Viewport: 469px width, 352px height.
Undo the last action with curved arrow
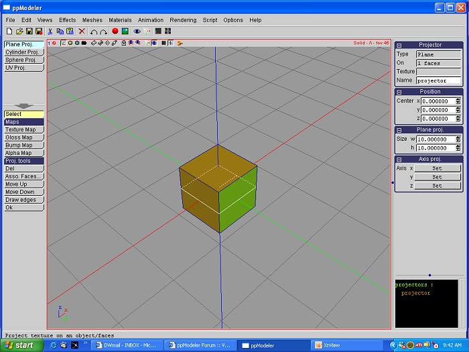[x=94, y=32]
